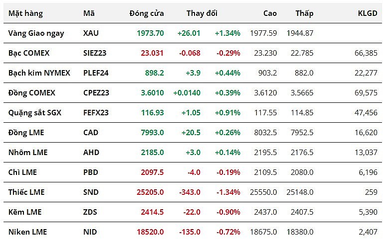Image resolution: width=388 pixels, height=246 pixels.
Task: Open the Kẽm LME row
Action: (x=24, y=212)
